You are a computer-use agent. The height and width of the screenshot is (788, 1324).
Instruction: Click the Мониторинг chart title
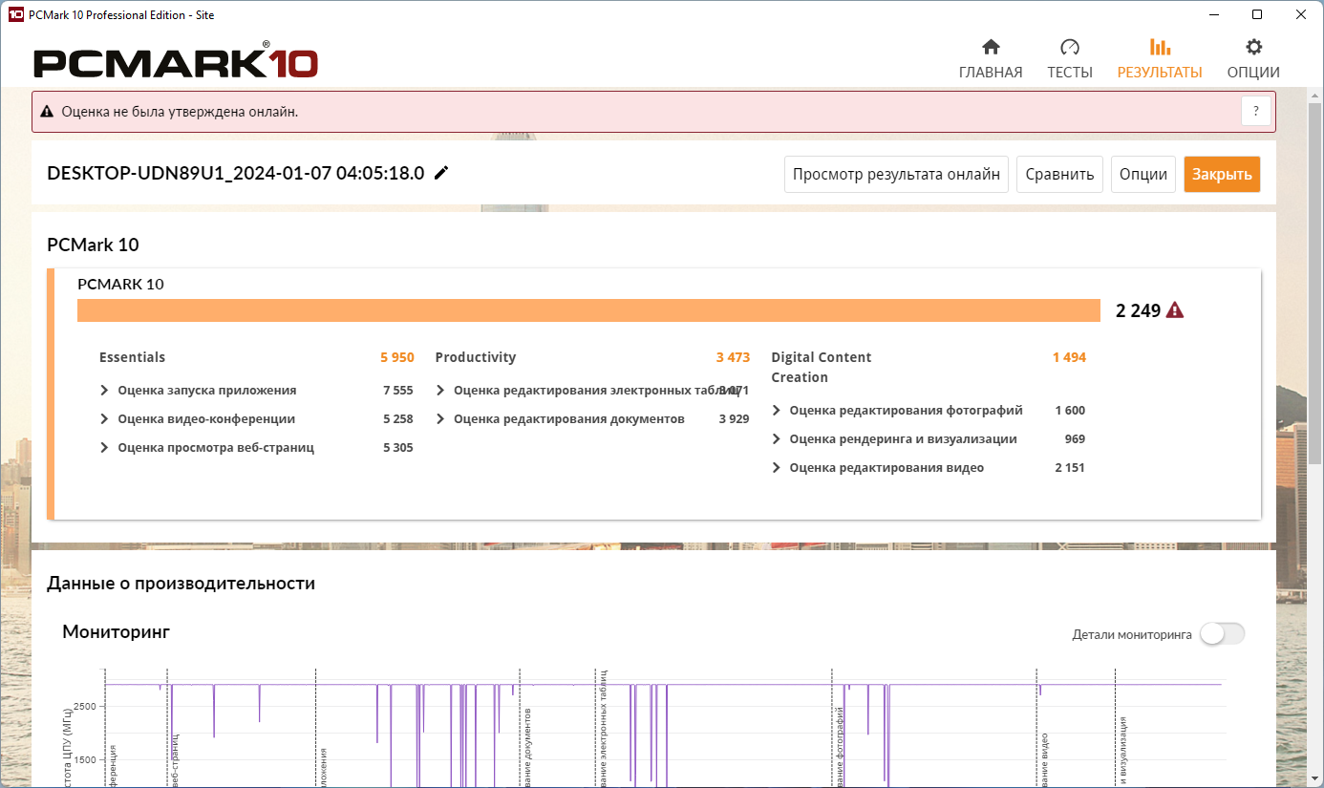click(117, 631)
